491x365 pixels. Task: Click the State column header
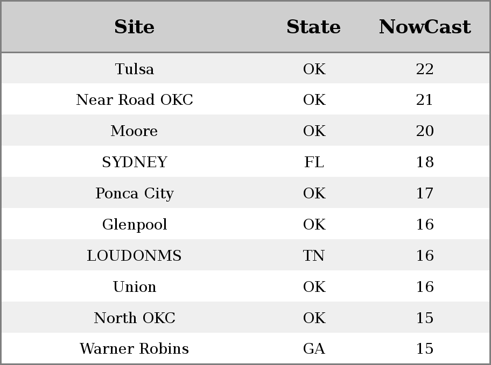point(314,27)
